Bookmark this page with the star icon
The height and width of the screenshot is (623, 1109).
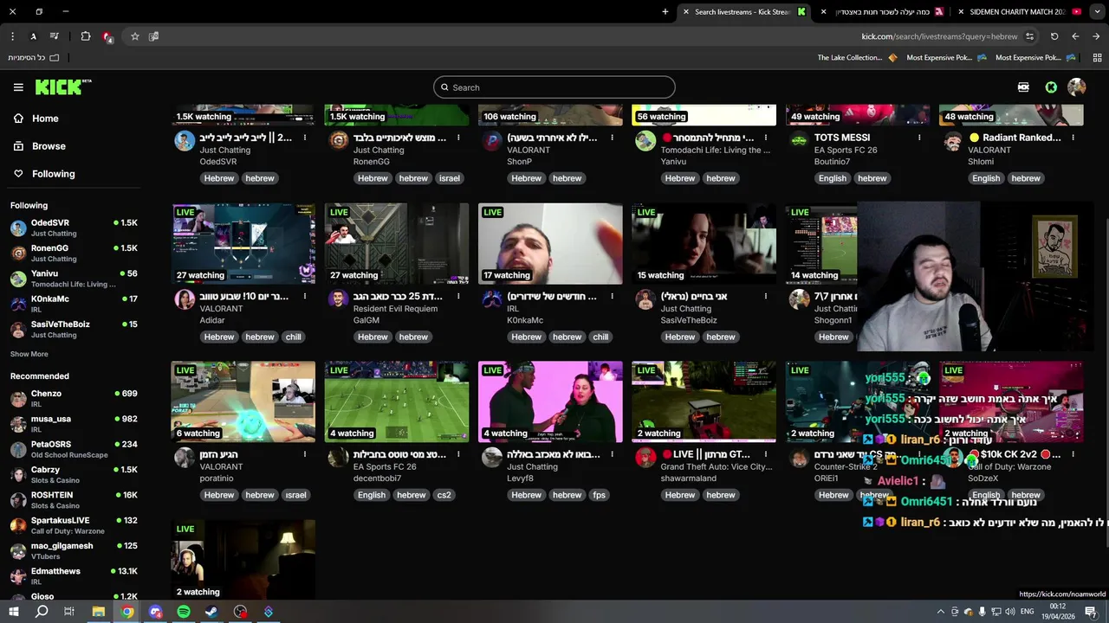(135, 36)
